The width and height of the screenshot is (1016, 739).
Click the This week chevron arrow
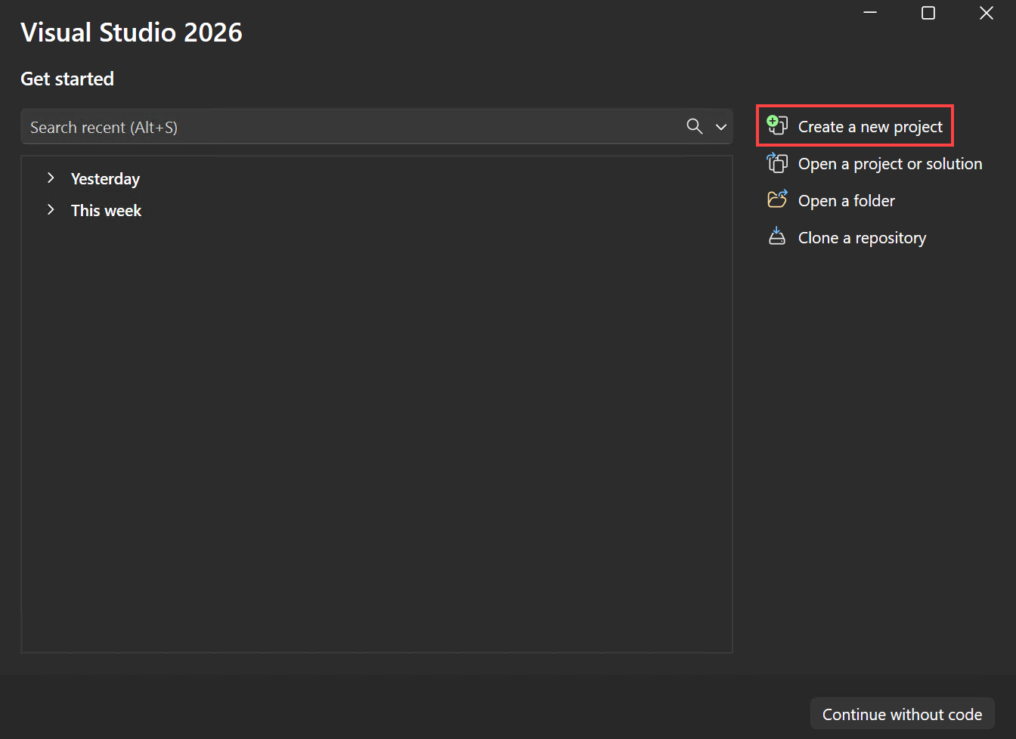tap(50, 210)
